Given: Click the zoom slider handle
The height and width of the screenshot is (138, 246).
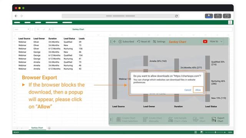Looking at the screenshot, I should pos(215,132).
